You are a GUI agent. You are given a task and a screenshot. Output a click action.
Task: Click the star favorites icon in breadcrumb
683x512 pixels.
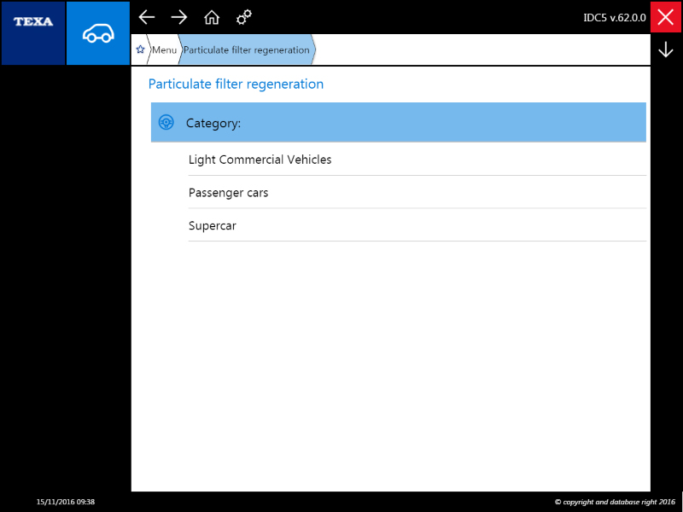[140, 49]
